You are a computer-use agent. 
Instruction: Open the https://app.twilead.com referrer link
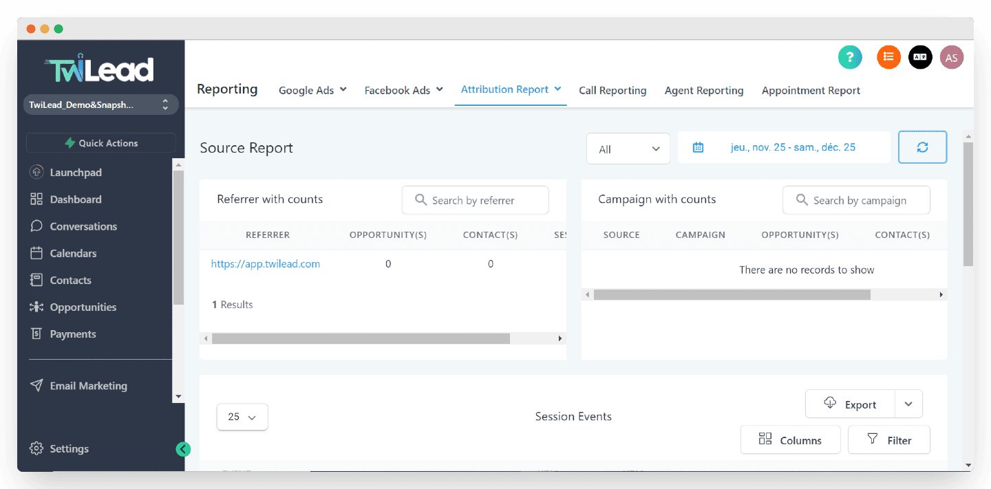tap(266, 263)
